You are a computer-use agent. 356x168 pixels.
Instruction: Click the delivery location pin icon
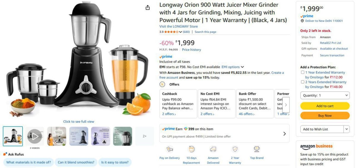click(302, 21)
